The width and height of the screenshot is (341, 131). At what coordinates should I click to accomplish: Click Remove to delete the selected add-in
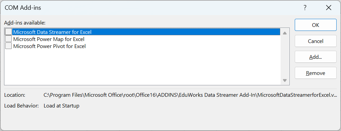(316, 73)
